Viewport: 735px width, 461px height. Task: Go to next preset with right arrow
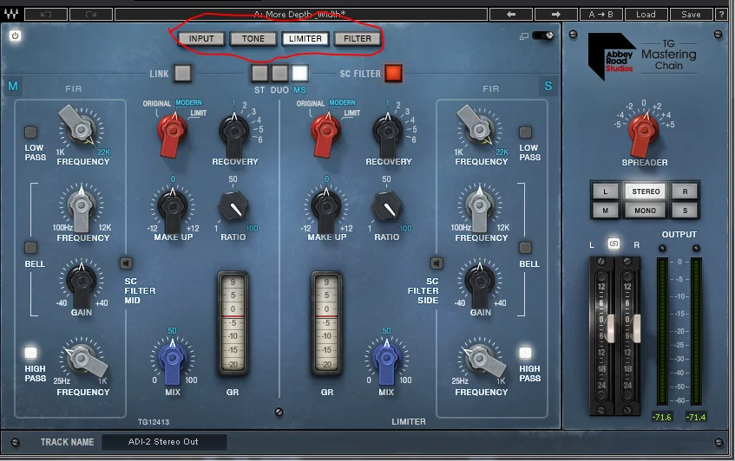coord(556,14)
